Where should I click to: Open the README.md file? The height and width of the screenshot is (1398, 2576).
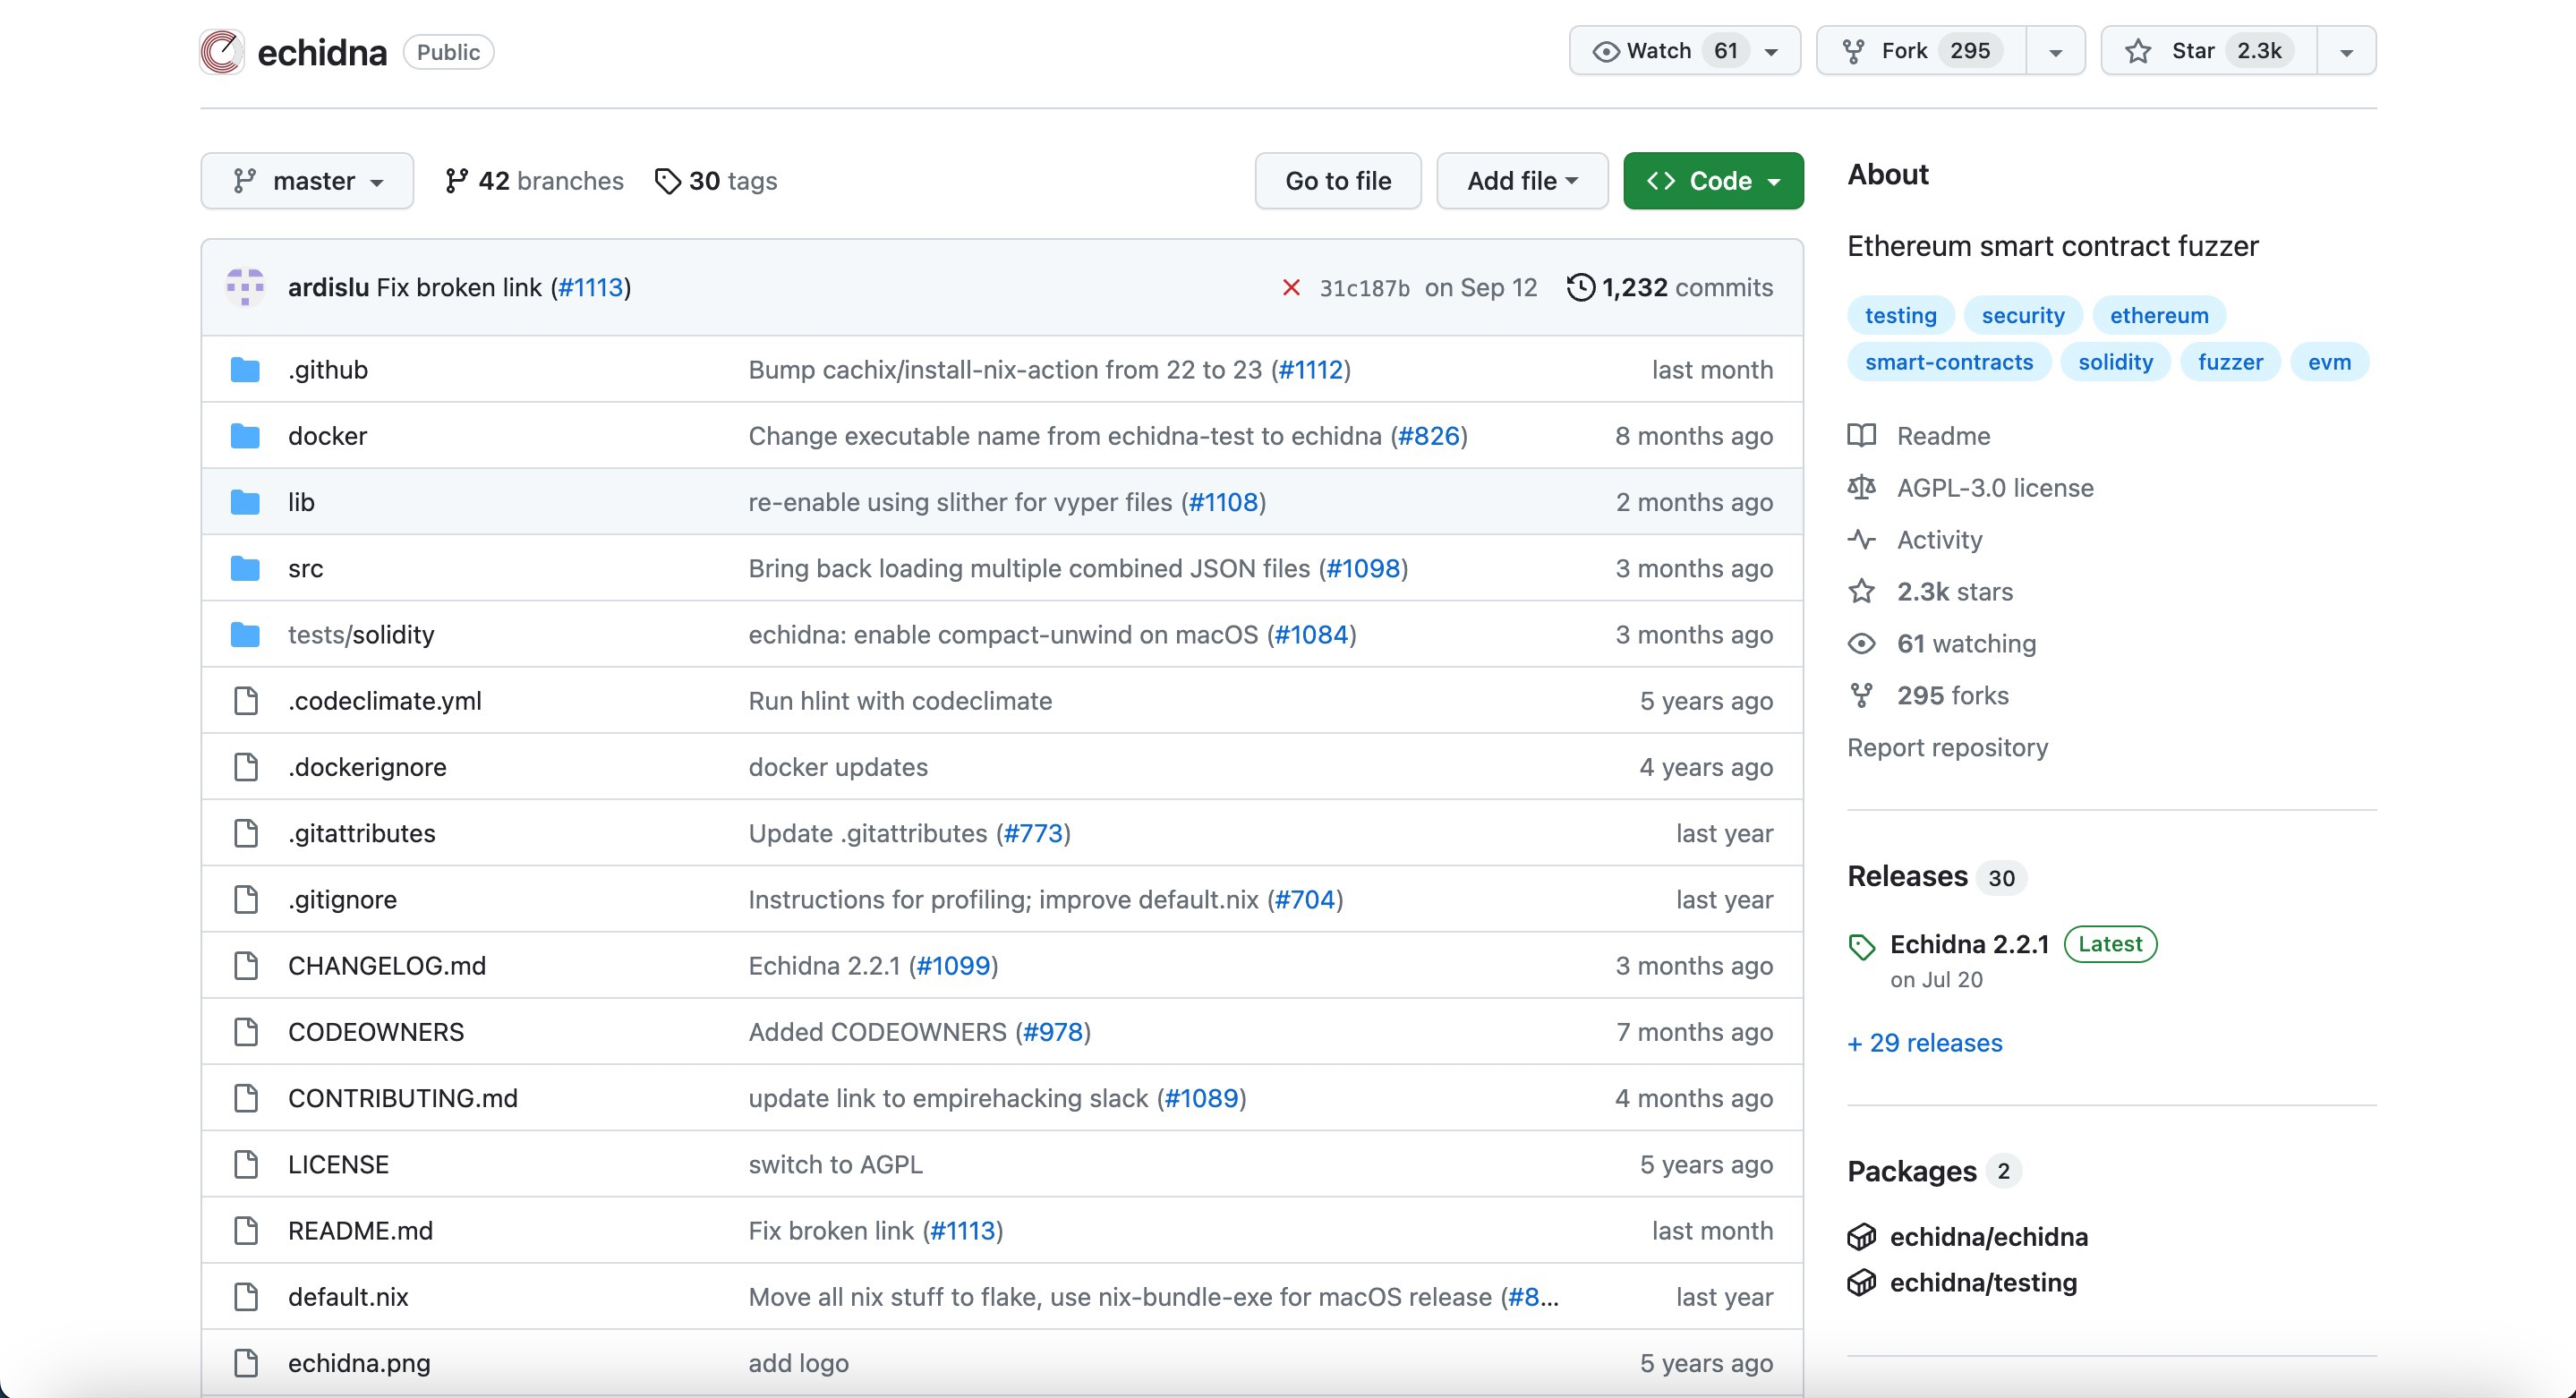click(360, 1231)
